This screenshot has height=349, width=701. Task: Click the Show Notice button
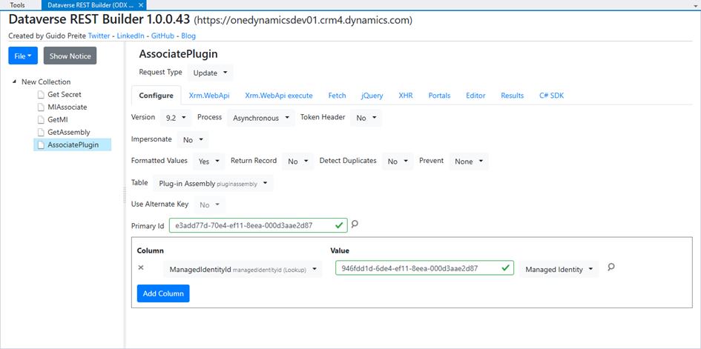70,56
